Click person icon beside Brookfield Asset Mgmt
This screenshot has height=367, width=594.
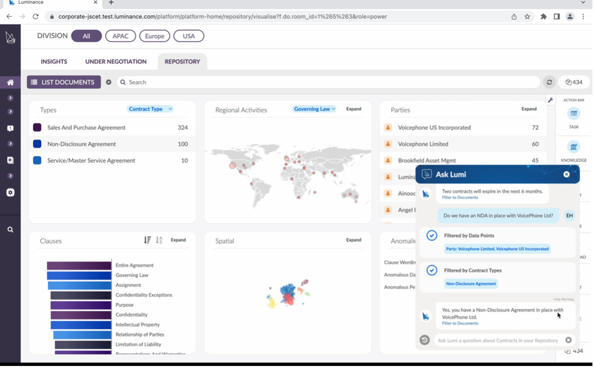pyautogui.click(x=388, y=160)
